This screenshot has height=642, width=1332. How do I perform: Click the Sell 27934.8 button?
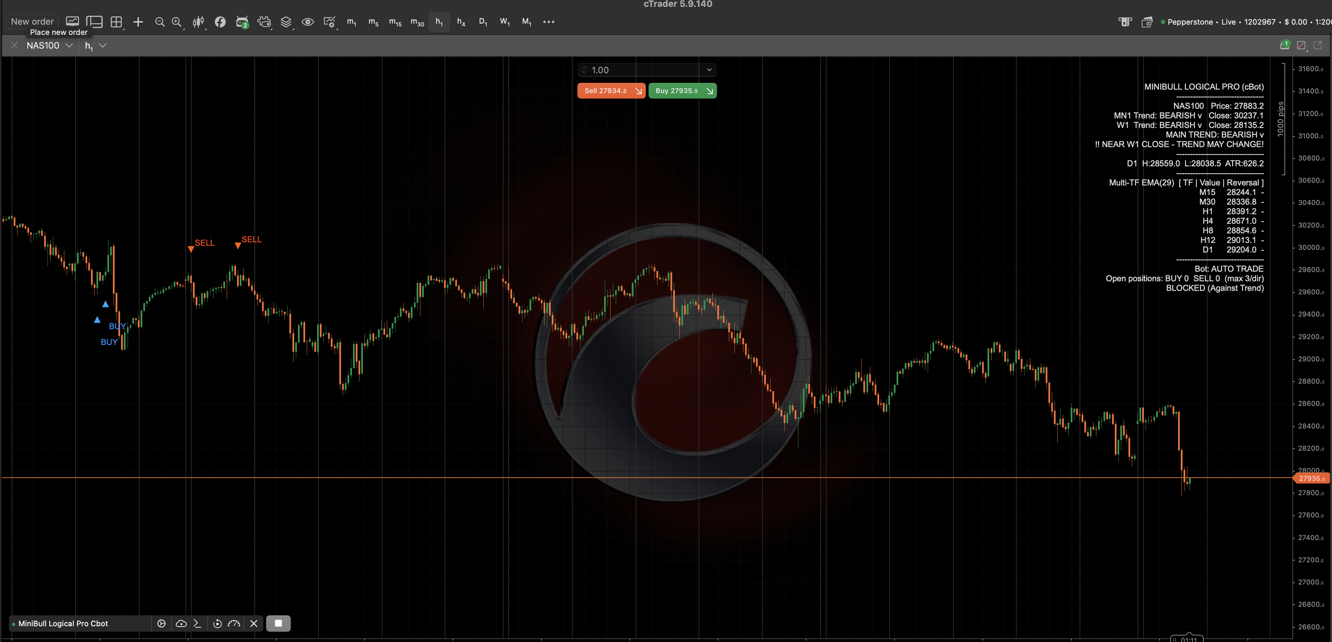611,91
